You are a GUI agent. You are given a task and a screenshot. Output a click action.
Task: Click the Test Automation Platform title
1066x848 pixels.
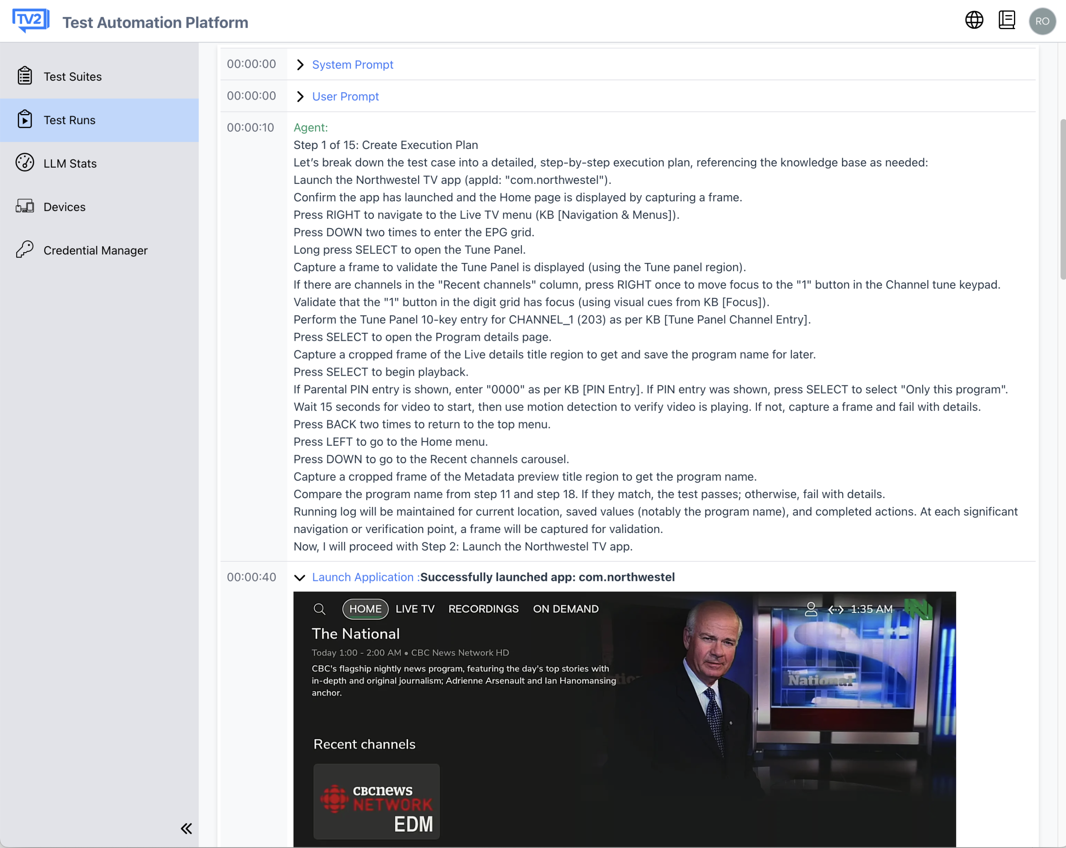(x=155, y=22)
